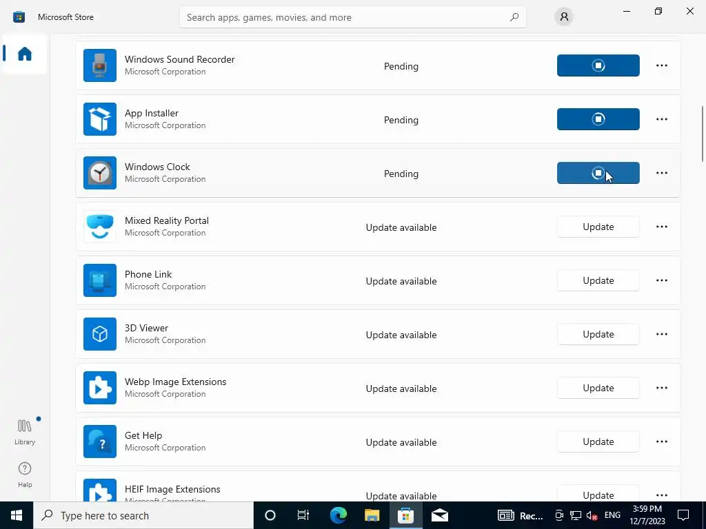Screen dimensions: 706x529
Task: Stop the pending Windows Clock update
Action: (598, 173)
